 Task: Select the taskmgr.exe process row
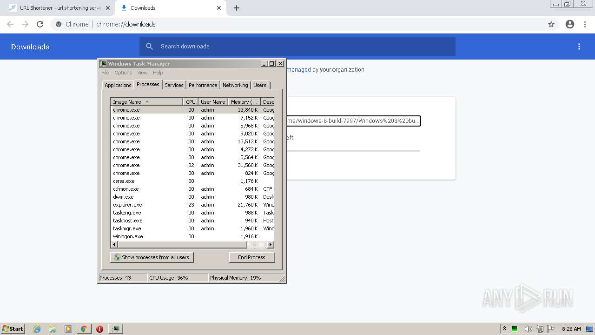192,228
